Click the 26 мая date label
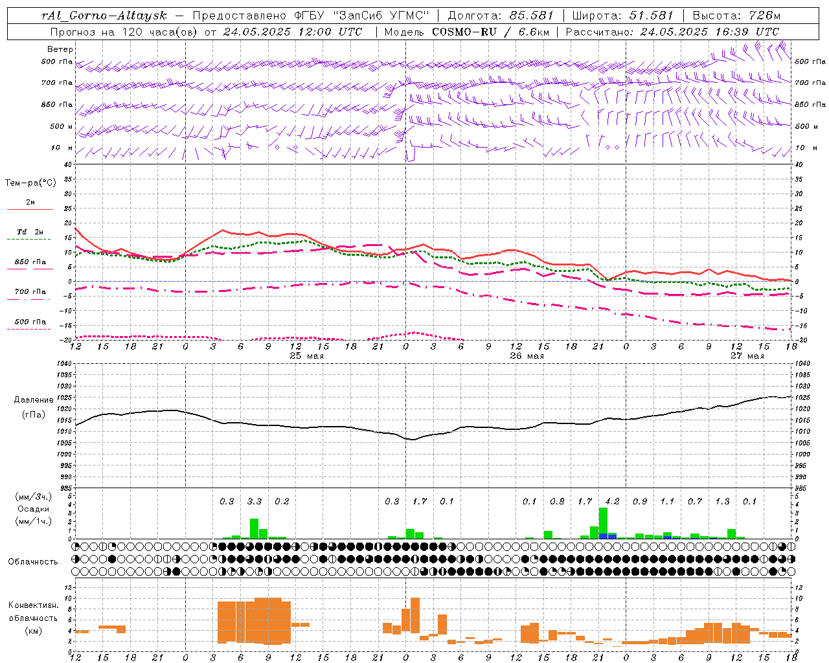829x663 pixels. [x=527, y=356]
